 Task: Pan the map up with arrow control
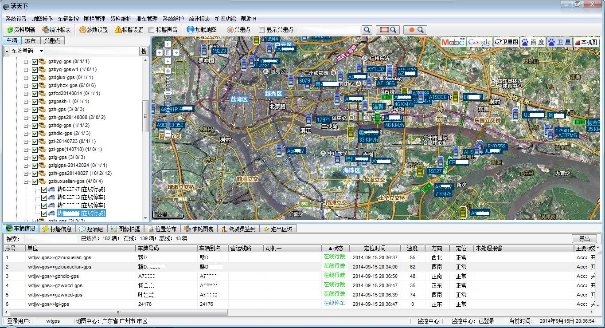(x=168, y=44)
